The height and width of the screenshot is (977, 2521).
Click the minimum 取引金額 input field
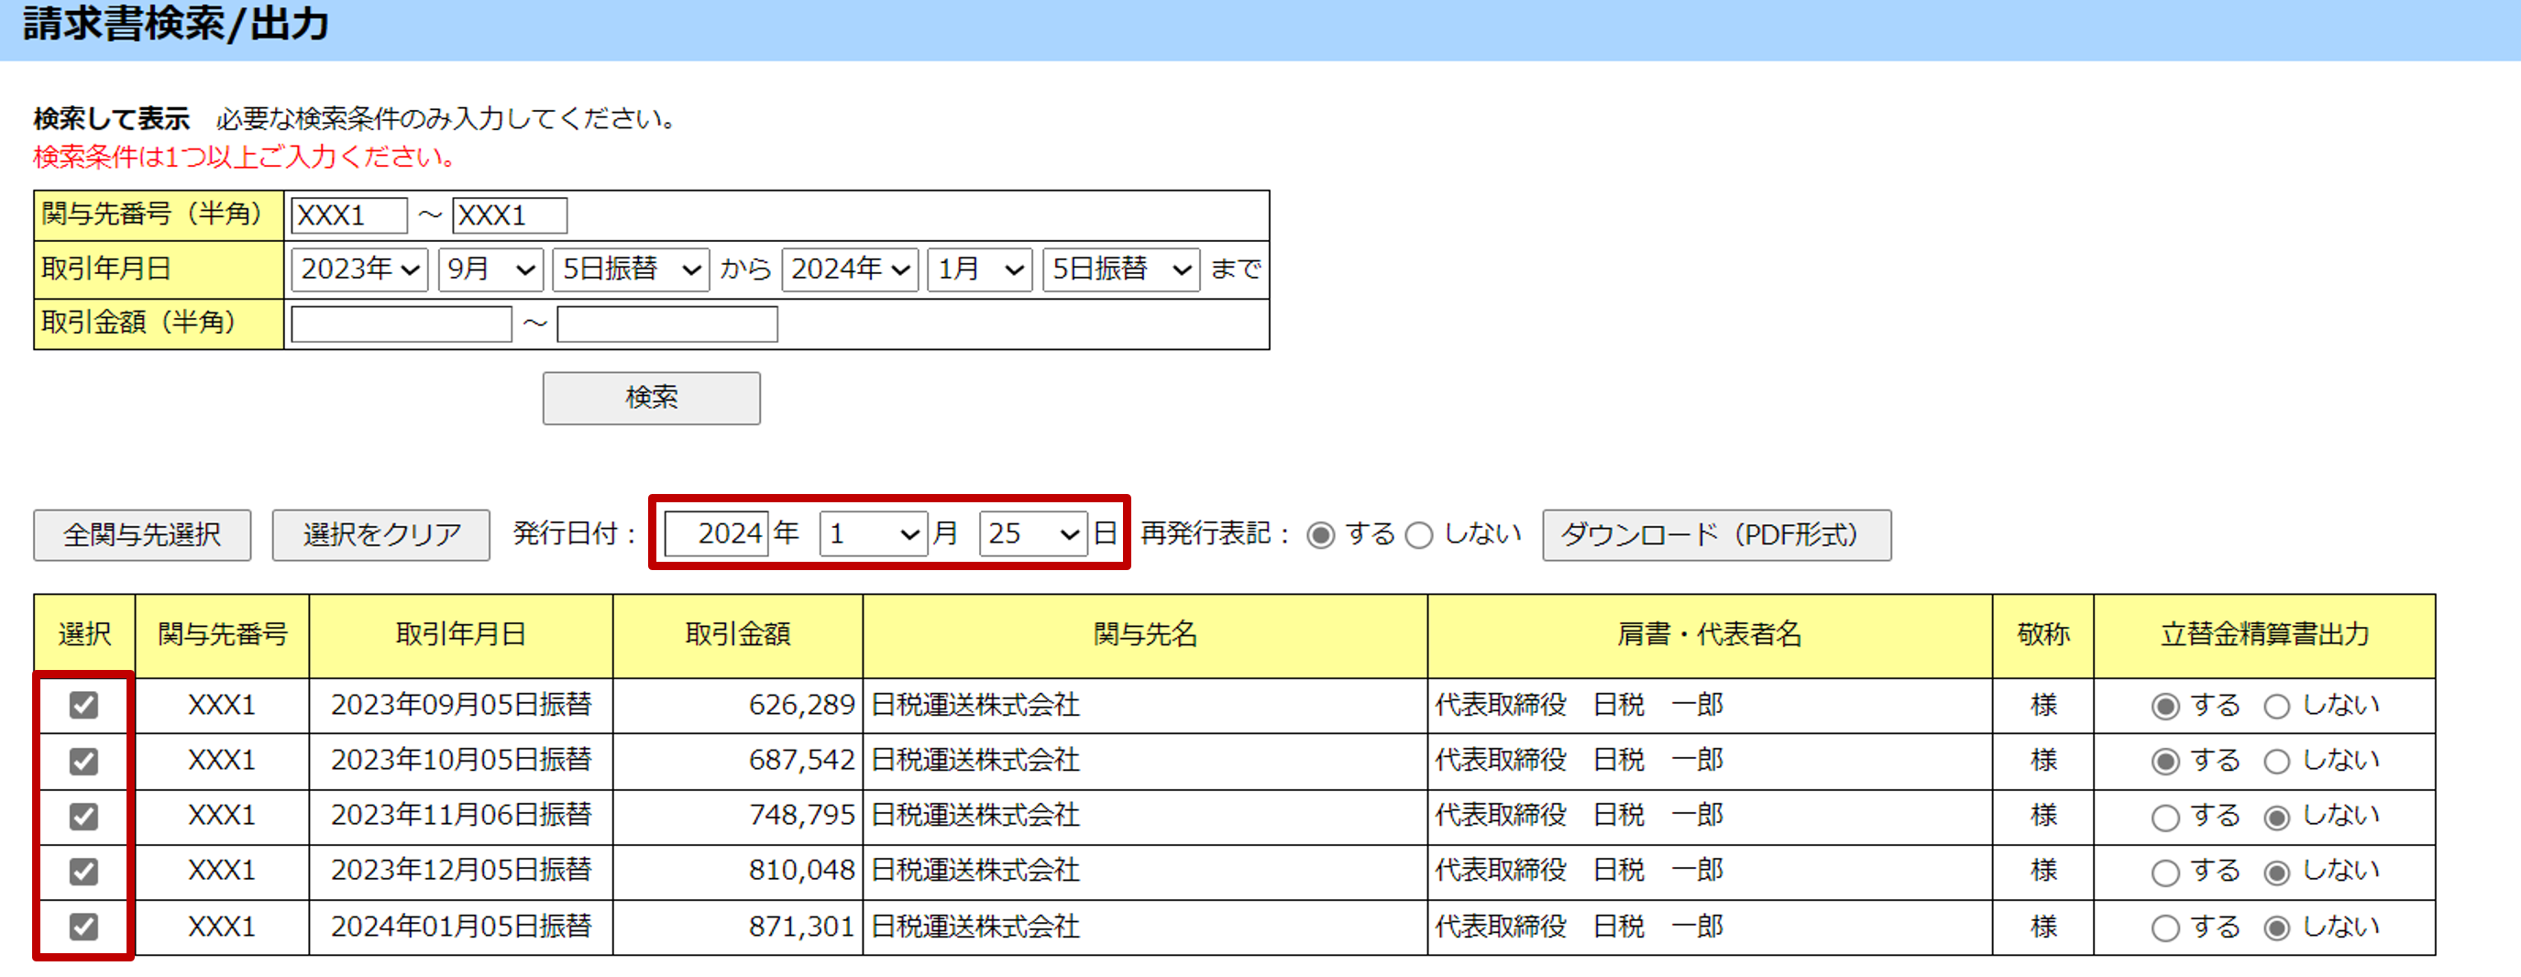402,324
